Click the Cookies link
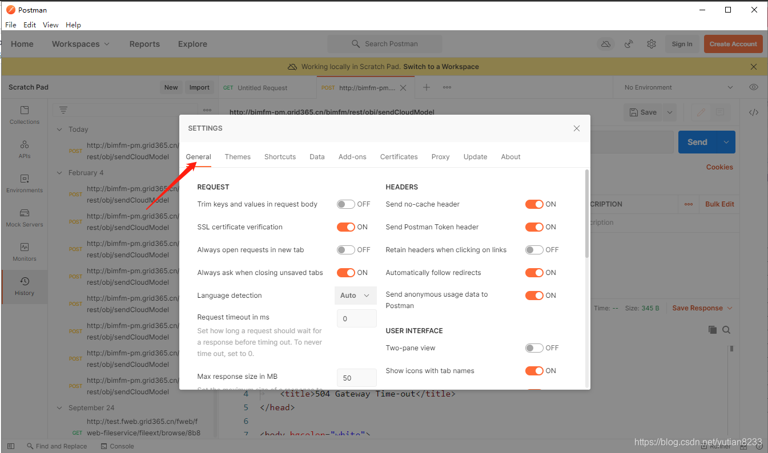Screen dimensions: 768x453 click(719, 167)
